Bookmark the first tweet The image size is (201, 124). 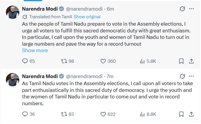click(181, 61)
